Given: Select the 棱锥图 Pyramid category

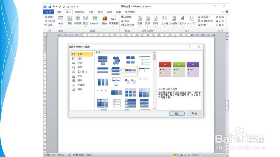Looking at the screenshot, I should [82, 85].
